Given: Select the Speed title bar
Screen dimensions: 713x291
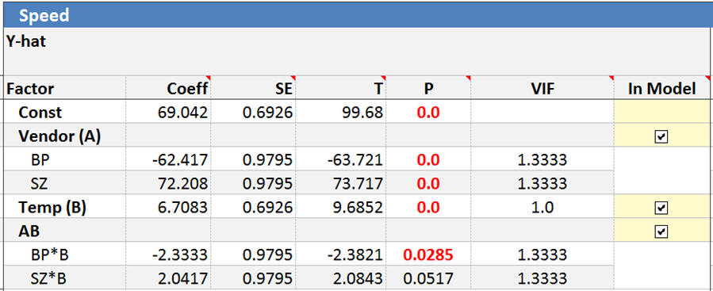Looking at the screenshot, I should tap(358, 16).
